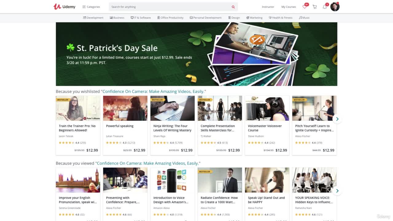Click the St. Patrick's Day Sale banner
The height and width of the screenshot is (221, 393).
pyautogui.click(x=196, y=54)
